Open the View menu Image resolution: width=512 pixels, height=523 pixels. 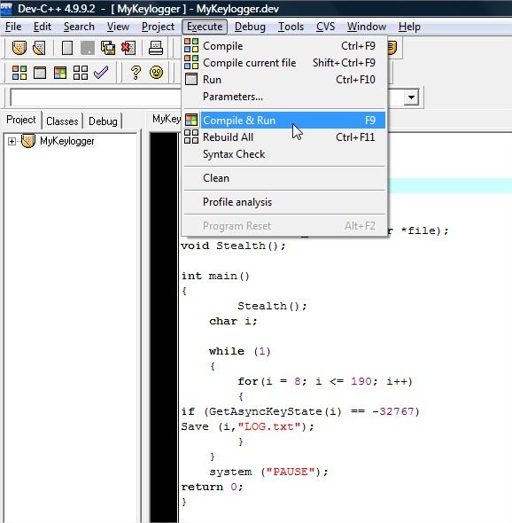pos(118,27)
